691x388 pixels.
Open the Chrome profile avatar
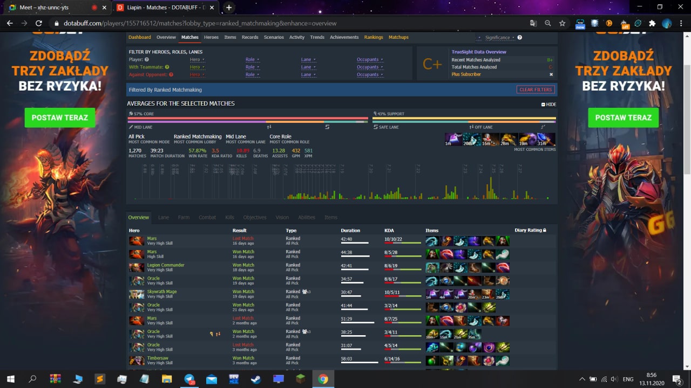pyautogui.click(x=667, y=23)
